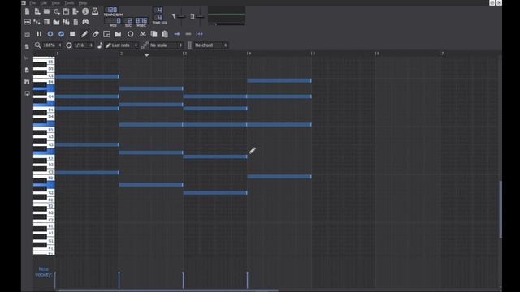Toggle loop points icon

[x=188, y=34]
